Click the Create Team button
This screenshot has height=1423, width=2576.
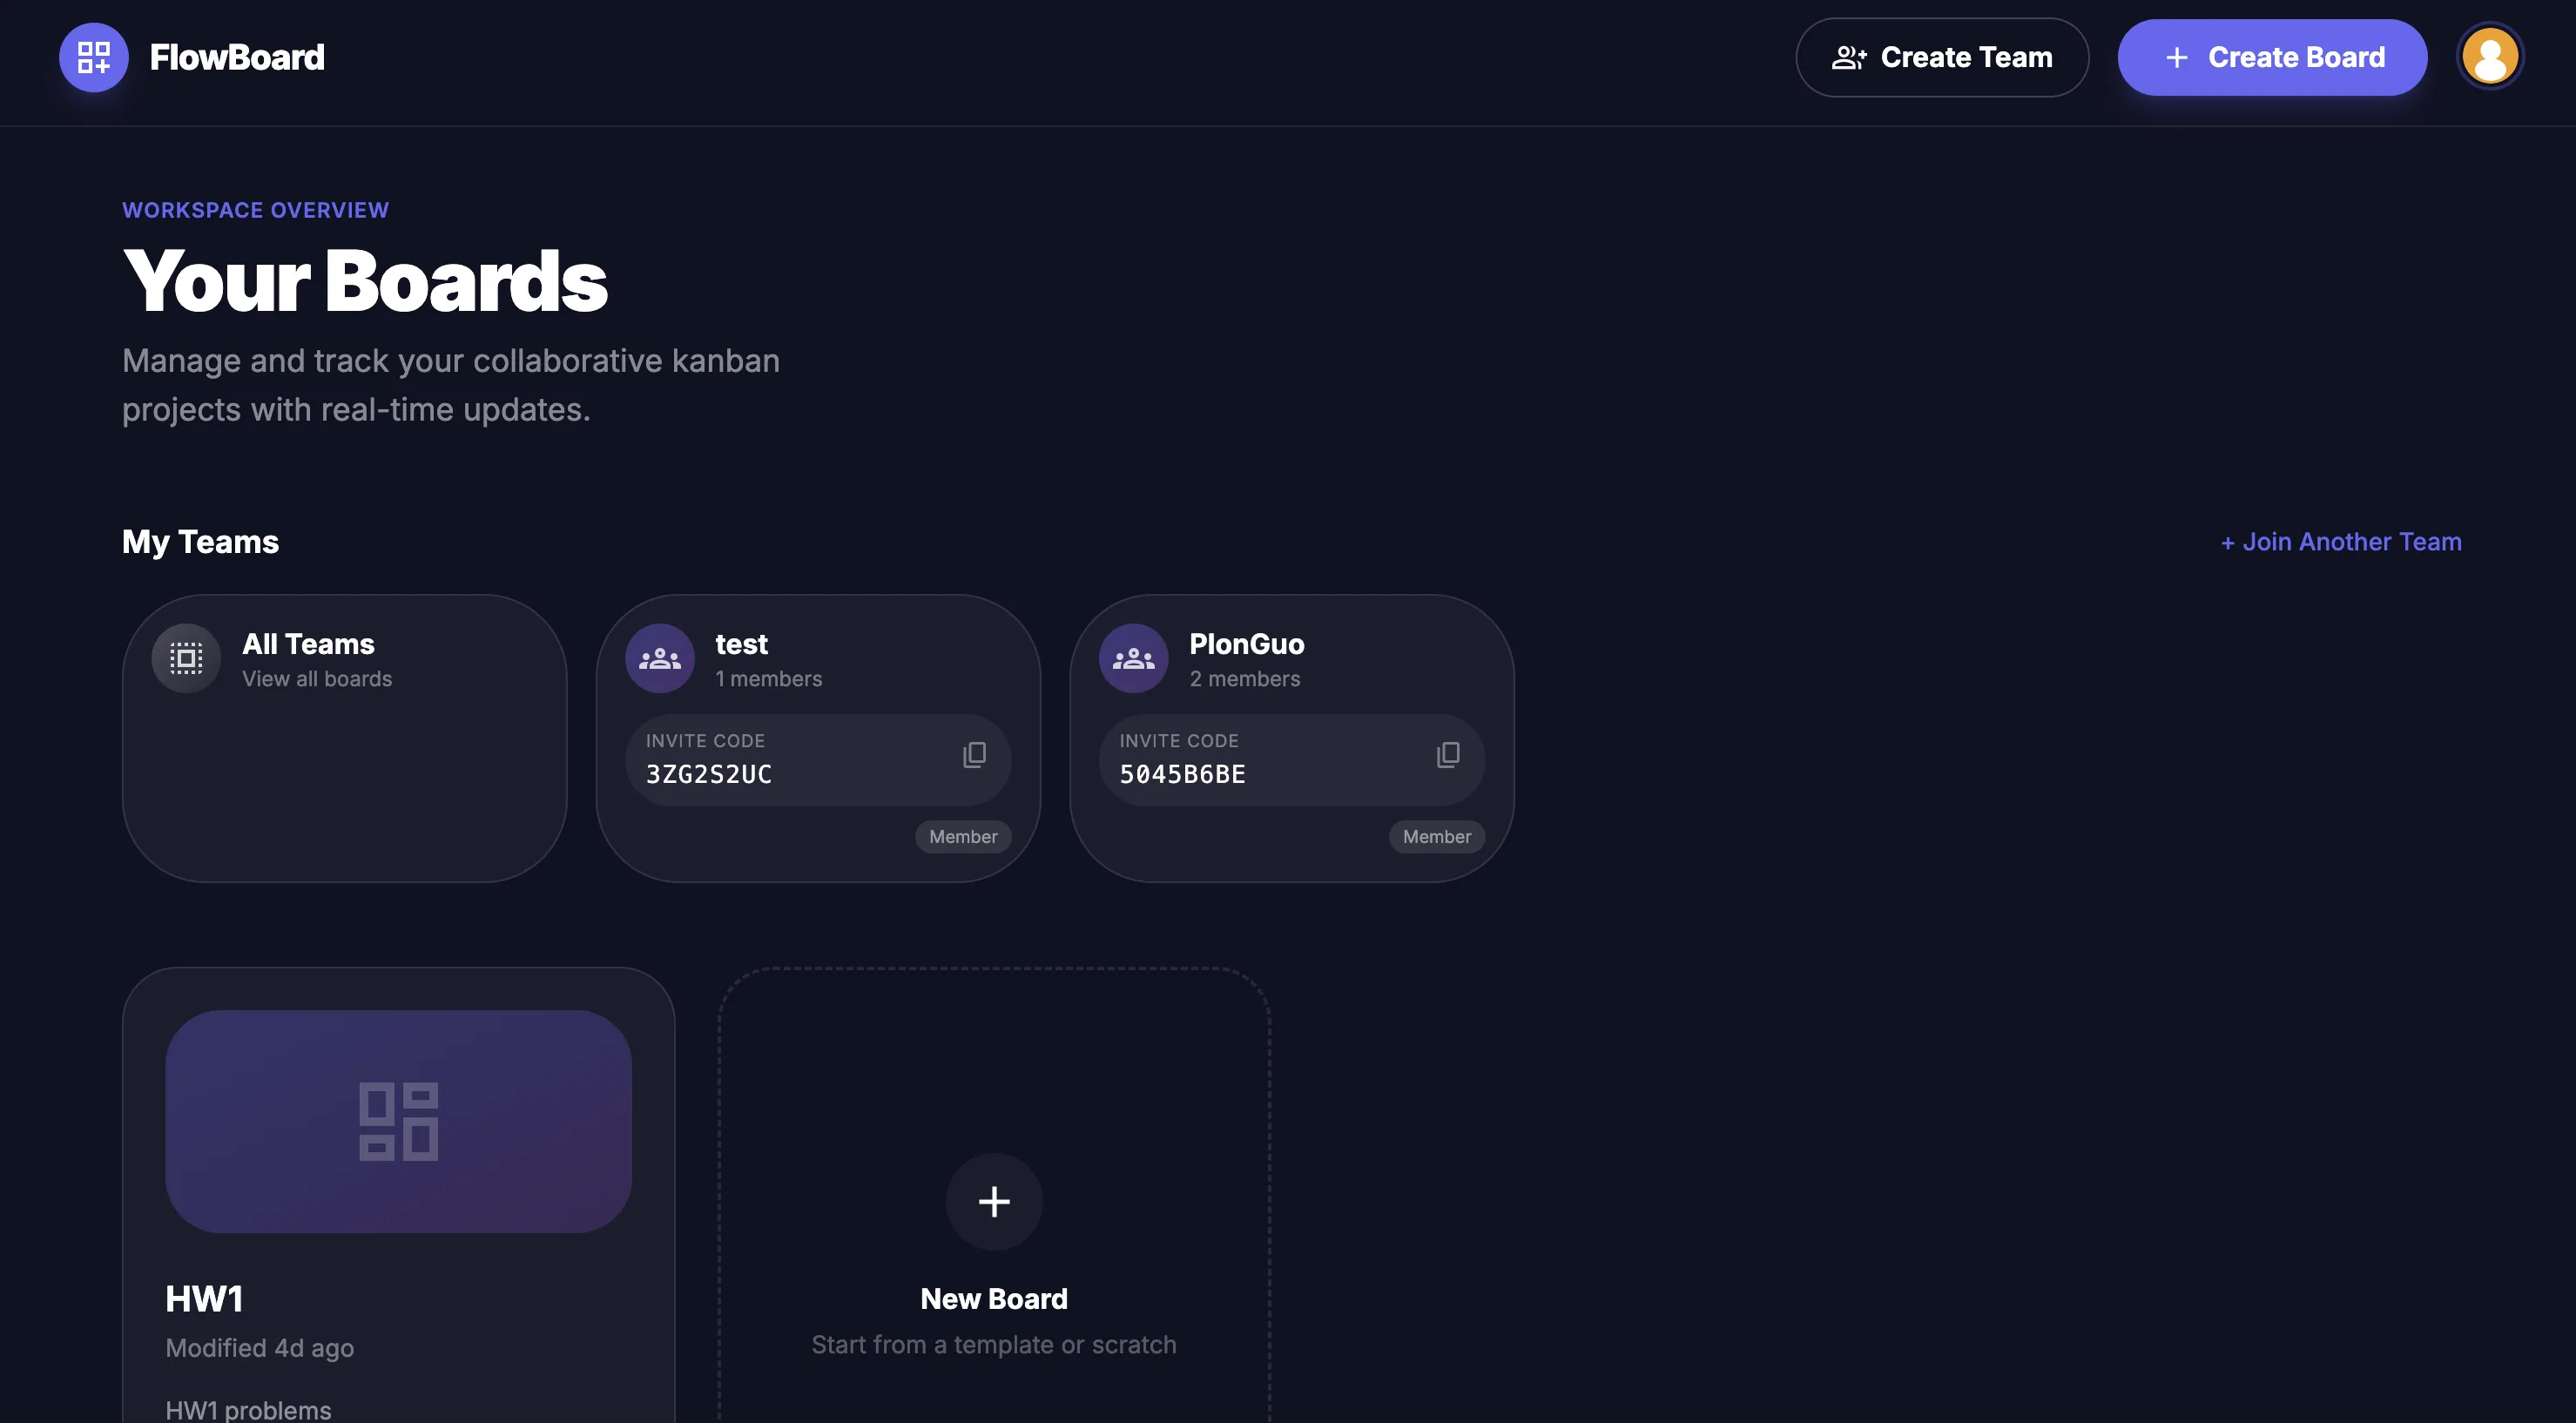click(x=1942, y=57)
